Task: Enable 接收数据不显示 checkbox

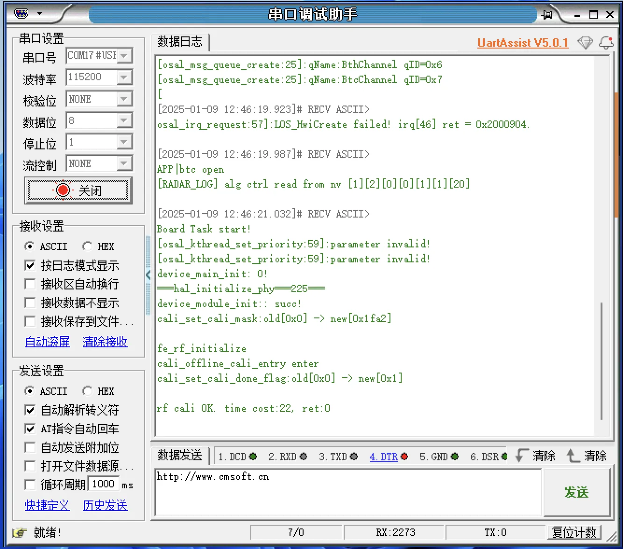Action: 30,303
